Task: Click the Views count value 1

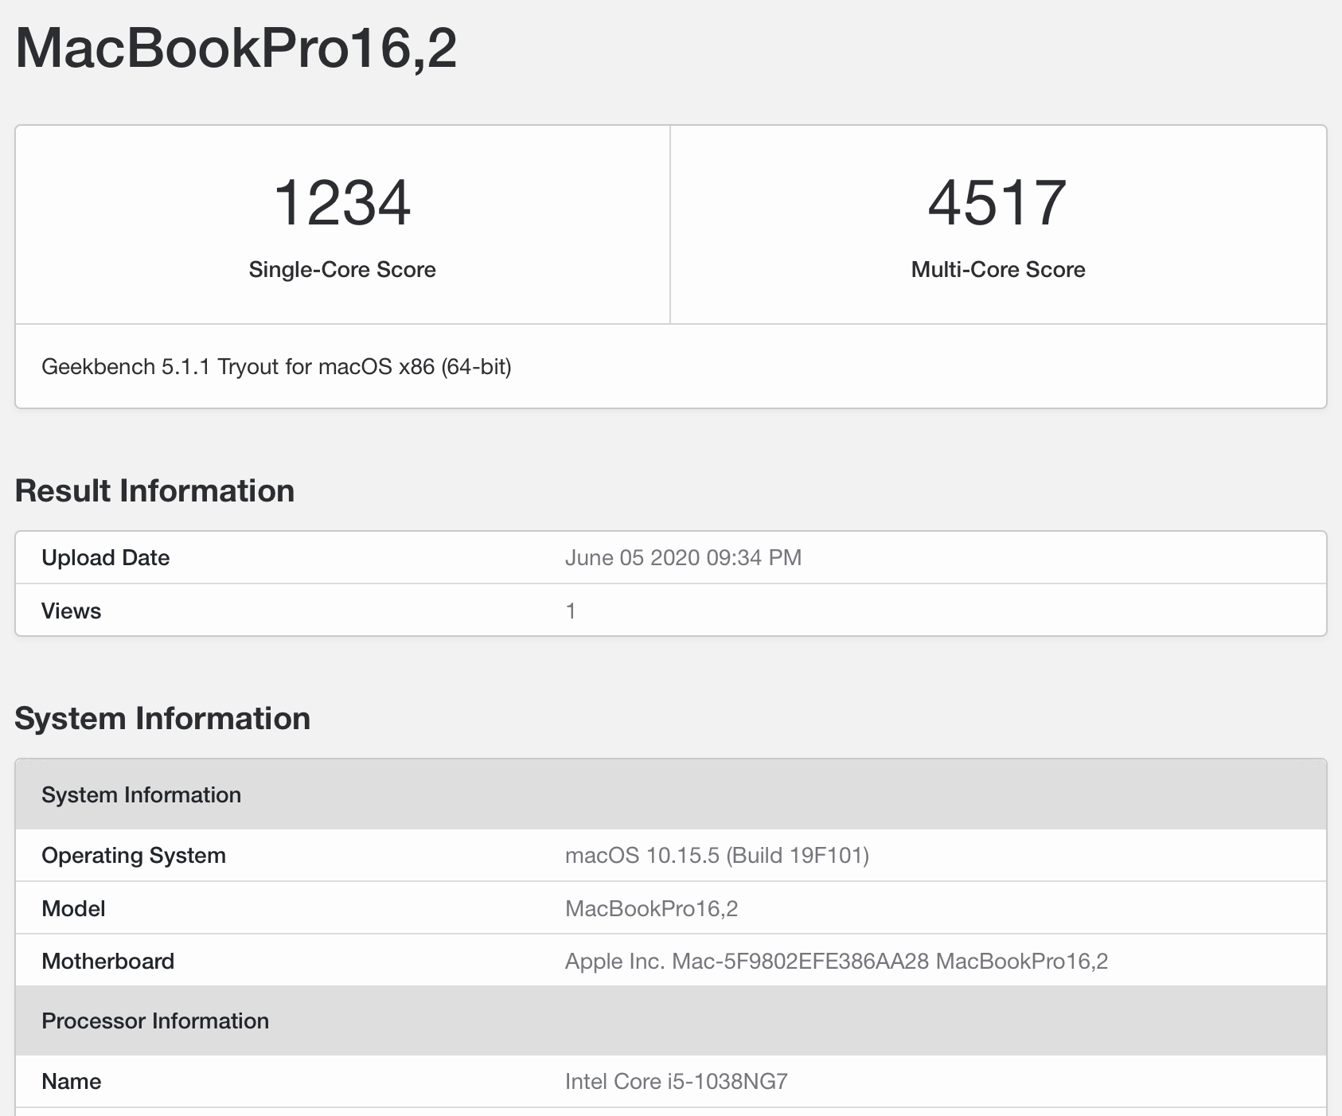Action: [570, 611]
